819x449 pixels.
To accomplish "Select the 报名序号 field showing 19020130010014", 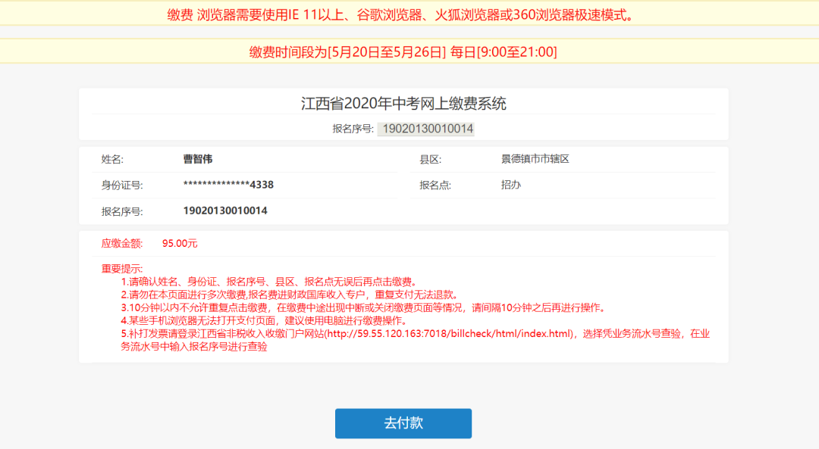I will click(x=425, y=129).
